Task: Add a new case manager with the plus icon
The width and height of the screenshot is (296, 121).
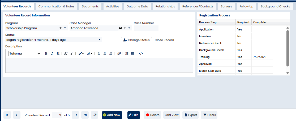Action: [x=125, y=28]
